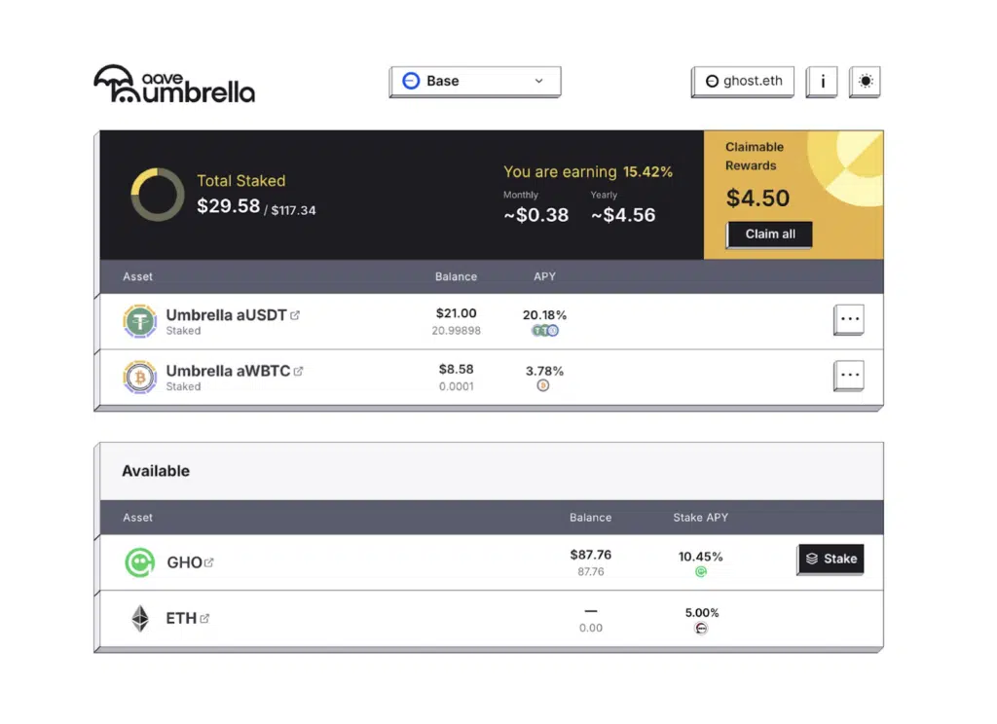The height and width of the screenshot is (724, 997).
Task: Click the Umbrella aWBTC name
Action: [228, 371]
